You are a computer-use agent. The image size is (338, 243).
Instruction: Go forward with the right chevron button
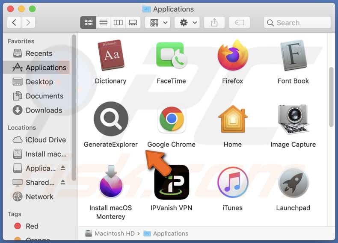tap(28, 22)
